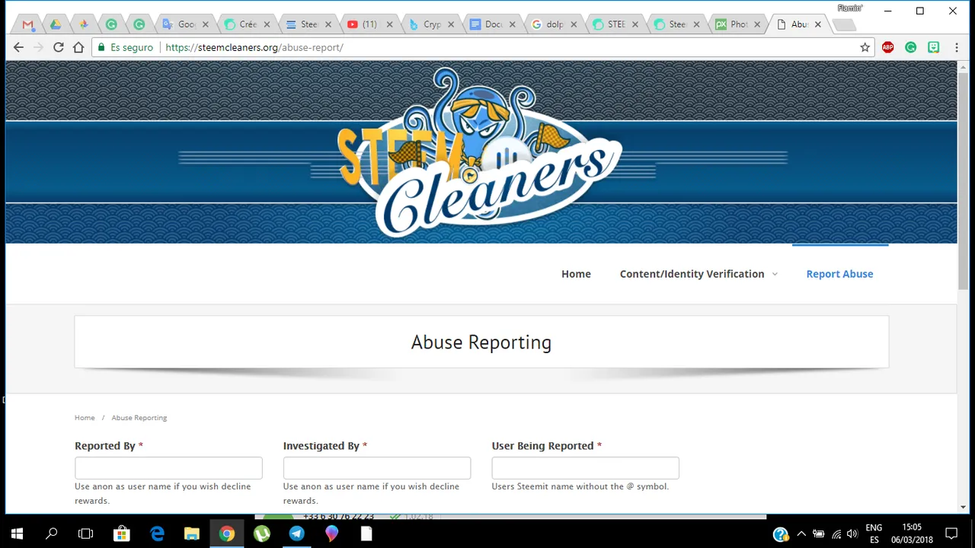Open the Google Drive pinned tab
The width and height of the screenshot is (975, 548).
click(56, 24)
